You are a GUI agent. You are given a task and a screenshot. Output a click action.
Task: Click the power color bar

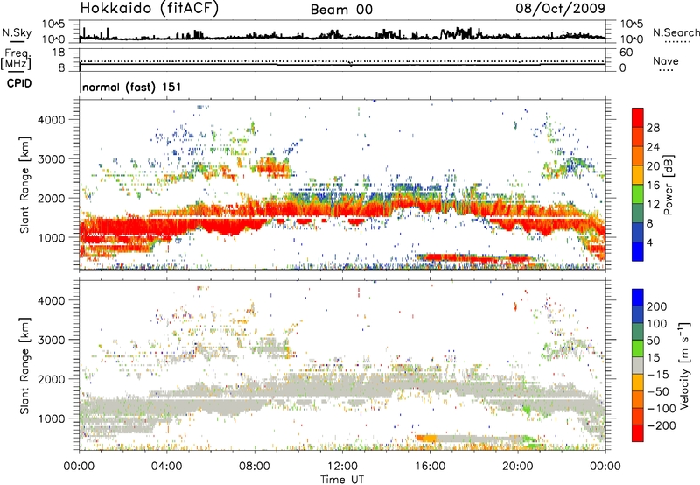click(x=637, y=185)
